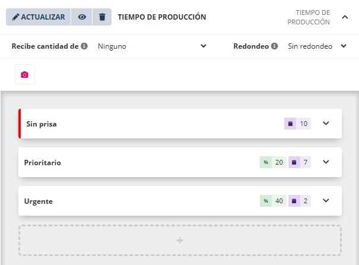Viewport: 359px width, 265px height.
Task: Select the Sin prisa row
Action: point(148,124)
